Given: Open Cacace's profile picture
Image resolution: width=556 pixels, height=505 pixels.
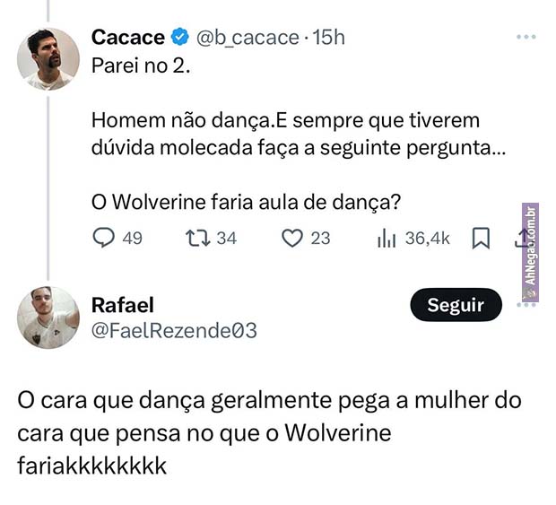Looking at the screenshot, I should (48, 58).
